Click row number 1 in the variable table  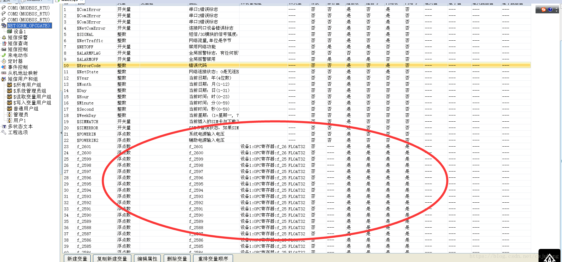pos(65,9)
